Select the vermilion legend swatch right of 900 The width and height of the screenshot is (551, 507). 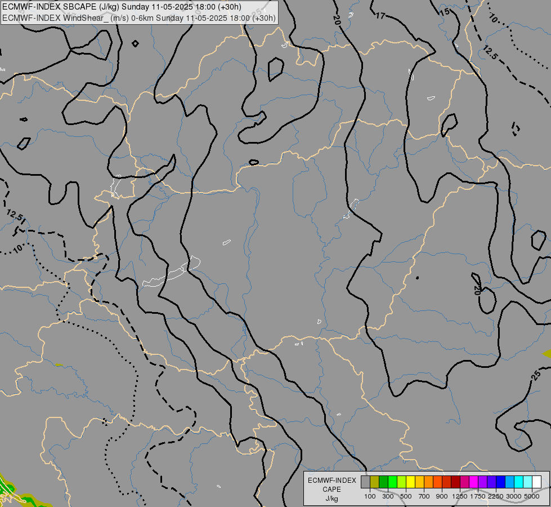point(447,482)
